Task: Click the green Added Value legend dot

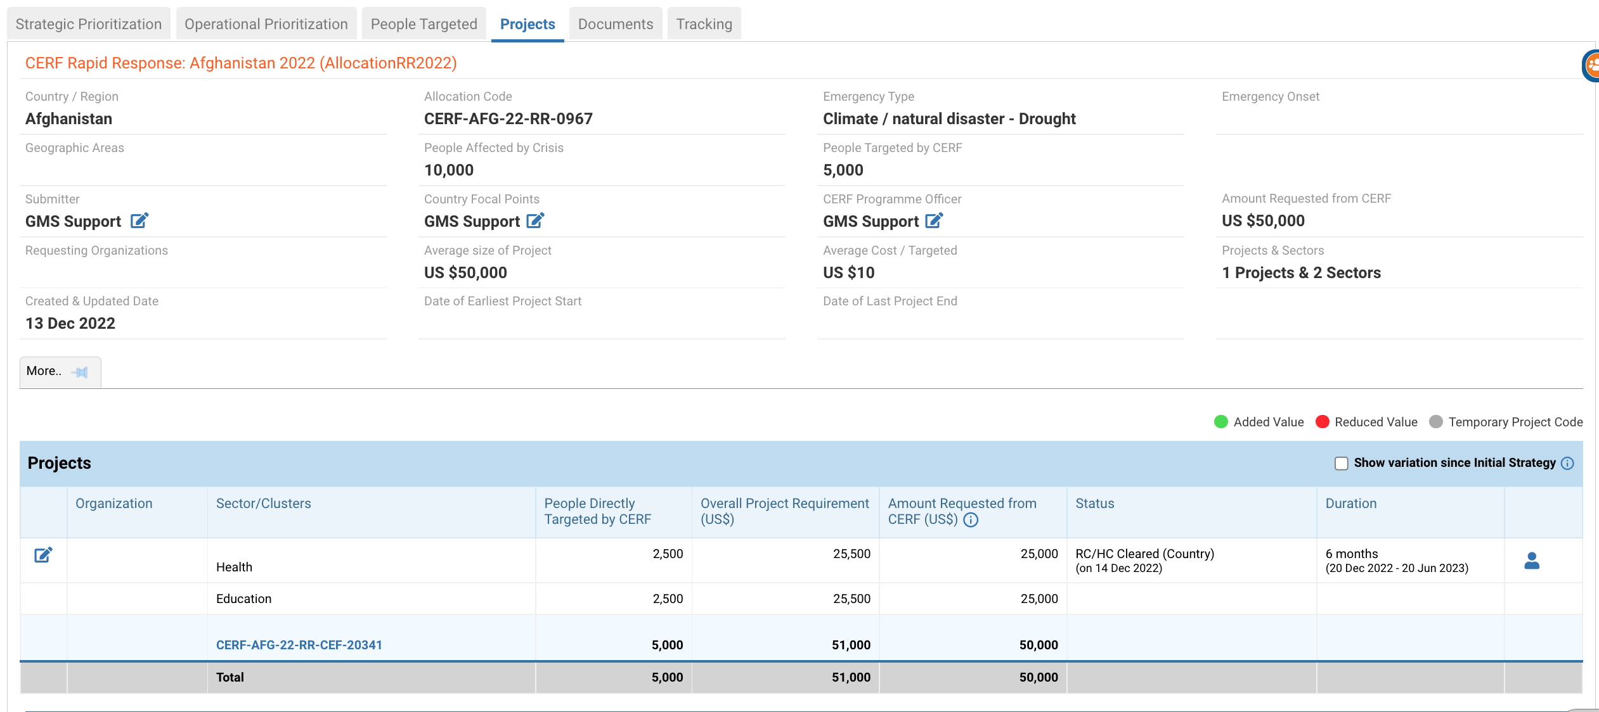Action: 1220,422
